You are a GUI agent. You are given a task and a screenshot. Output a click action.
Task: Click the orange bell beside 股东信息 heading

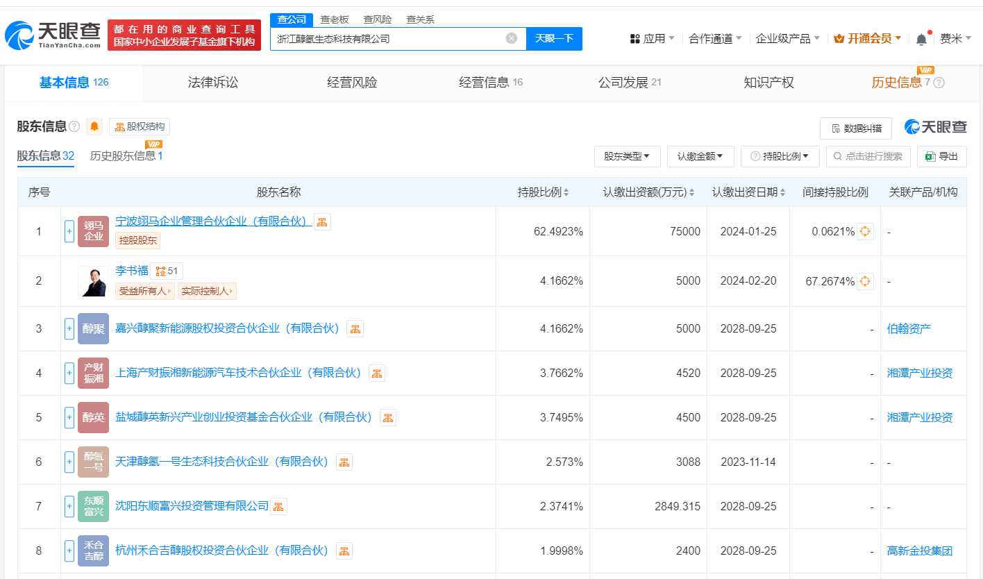pos(94,126)
